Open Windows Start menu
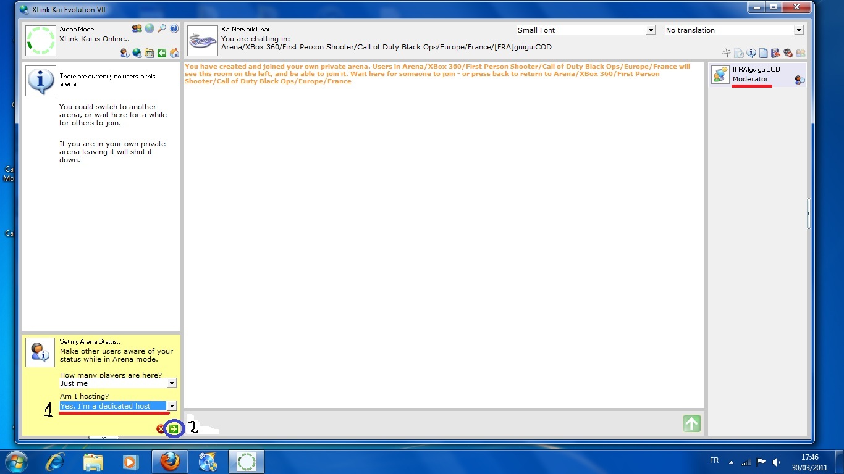This screenshot has height=474, width=844. 16,462
